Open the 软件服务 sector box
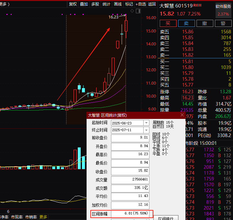This screenshot has height=220, width=233. click(223, 10)
